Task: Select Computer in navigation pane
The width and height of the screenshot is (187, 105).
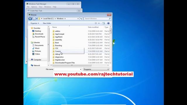Action: click(37, 60)
